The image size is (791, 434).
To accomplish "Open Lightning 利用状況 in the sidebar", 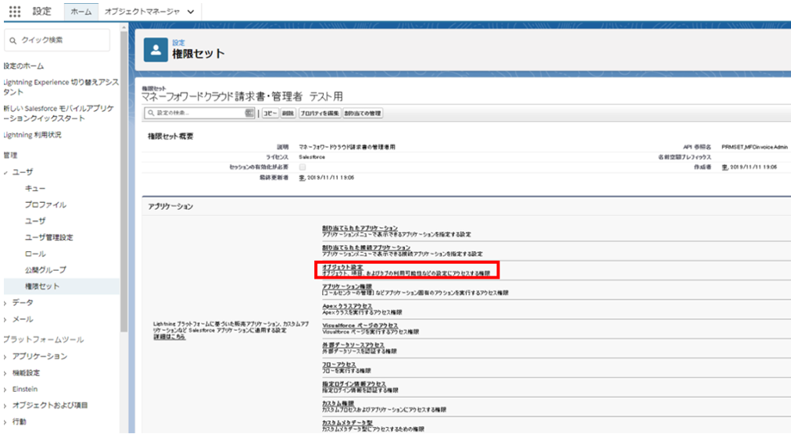I will coord(32,135).
